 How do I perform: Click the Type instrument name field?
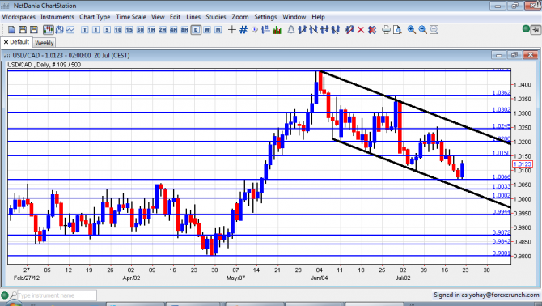(57, 295)
